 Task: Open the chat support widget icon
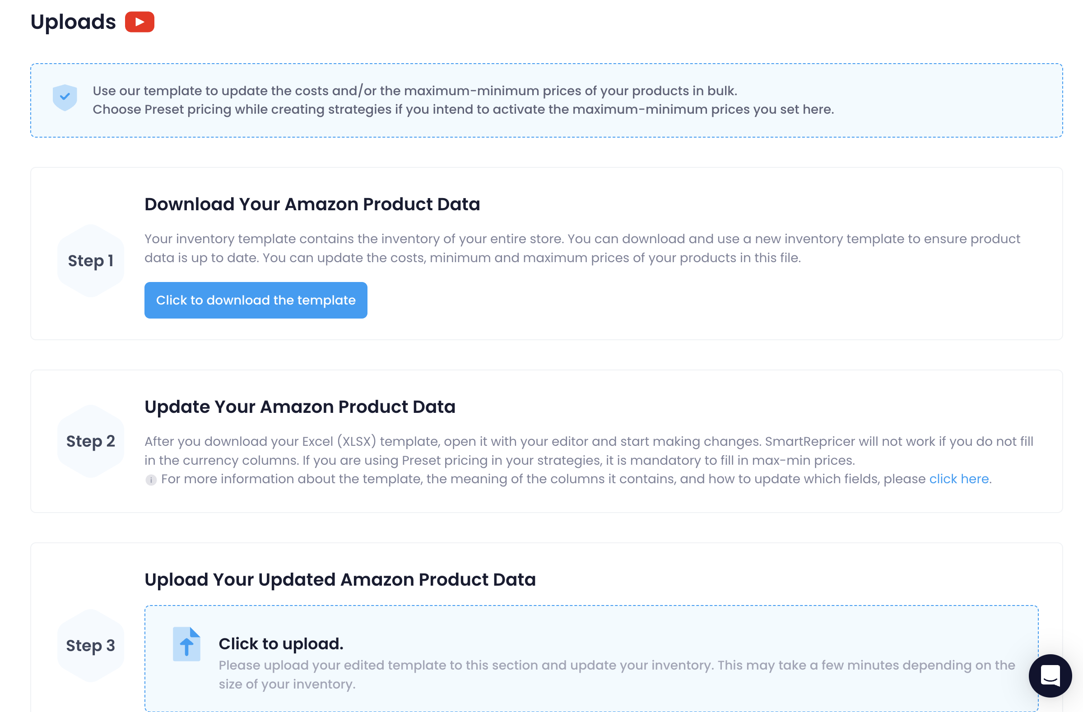coord(1050,675)
